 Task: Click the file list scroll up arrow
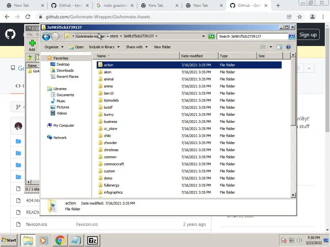coord(293,55)
